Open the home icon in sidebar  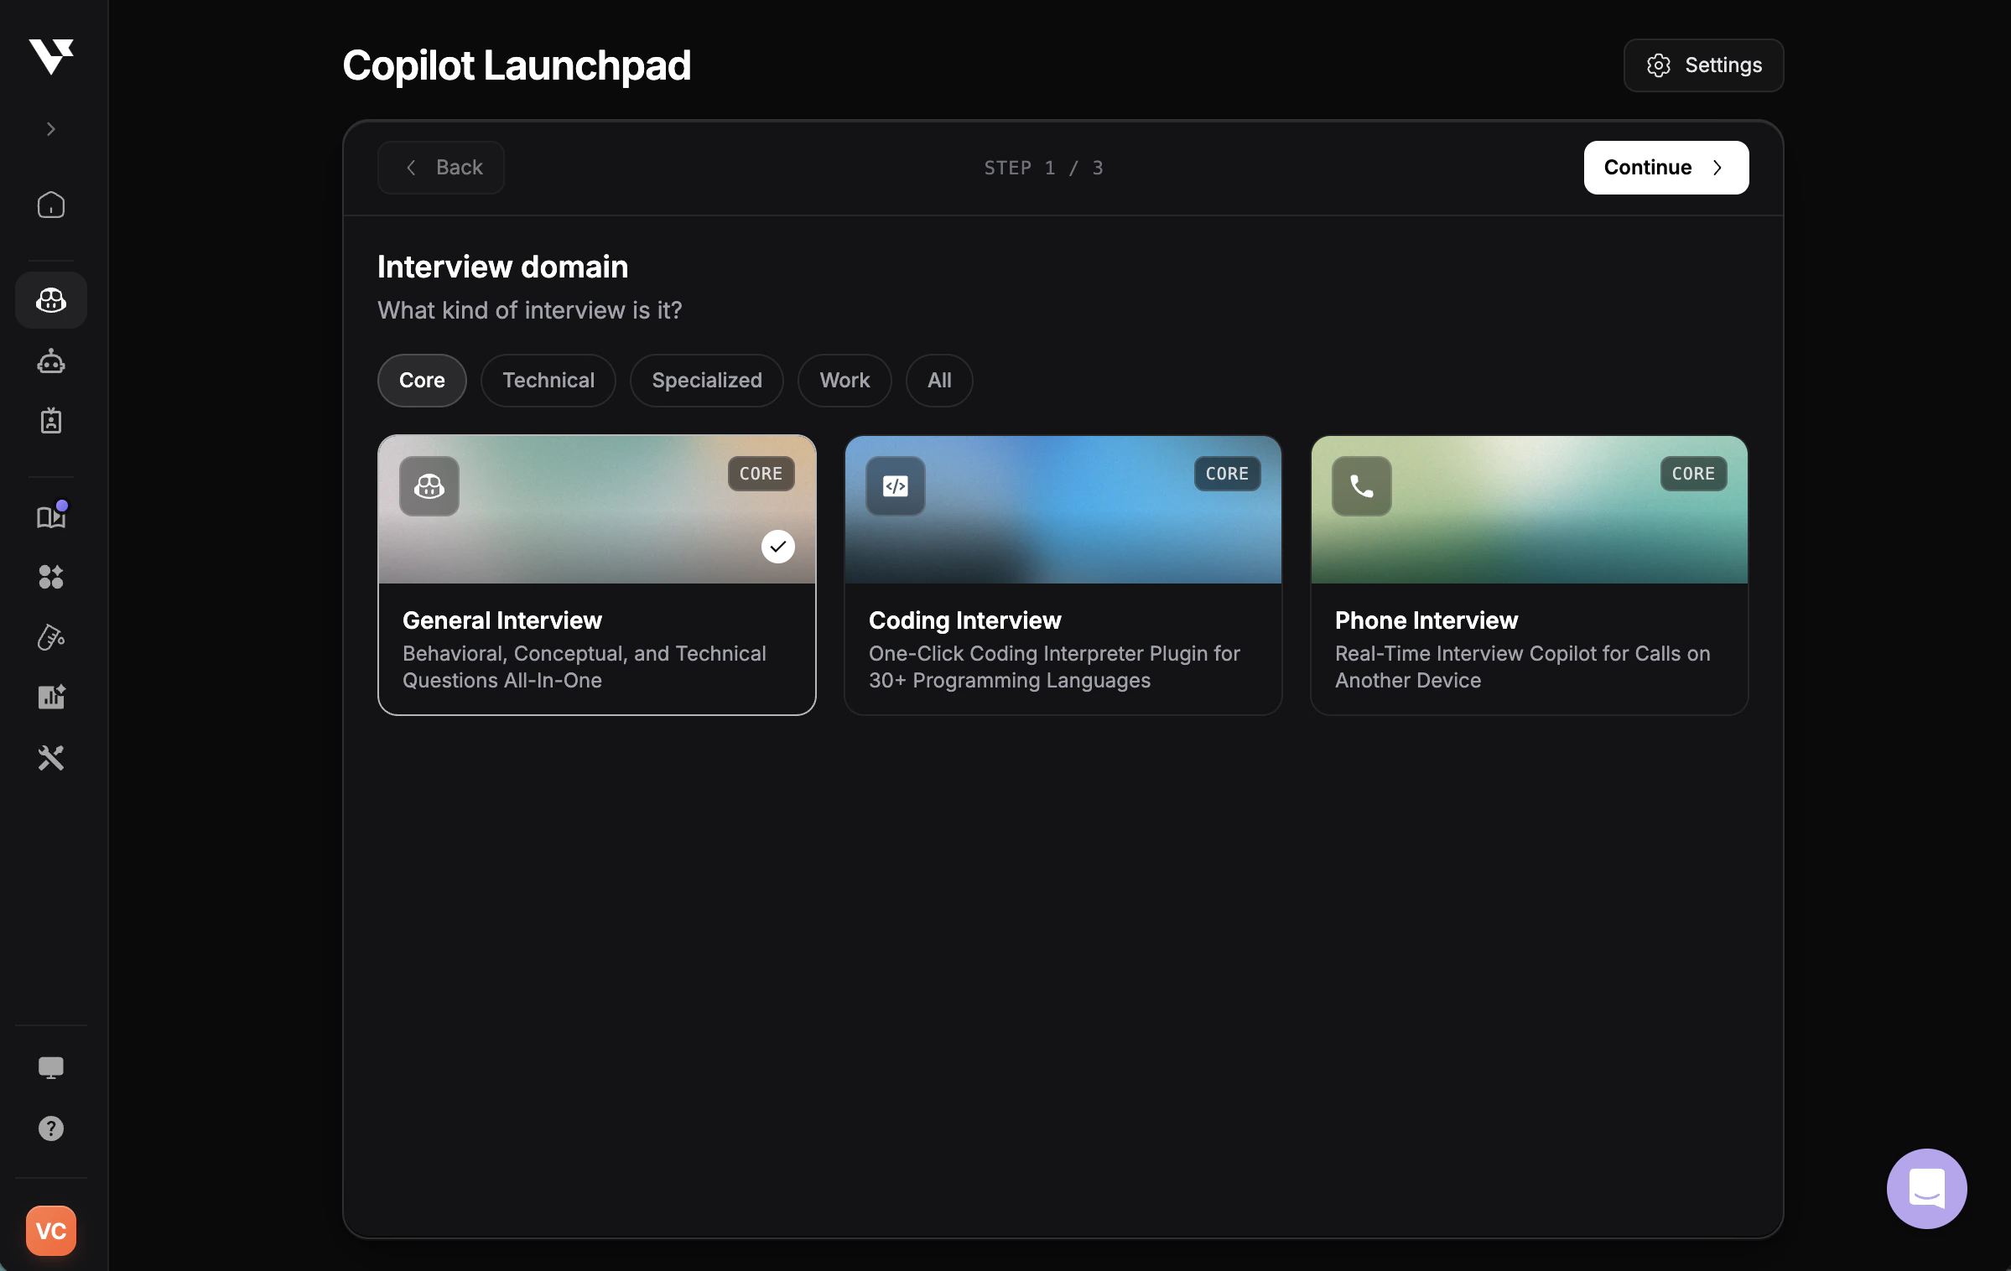(51, 205)
